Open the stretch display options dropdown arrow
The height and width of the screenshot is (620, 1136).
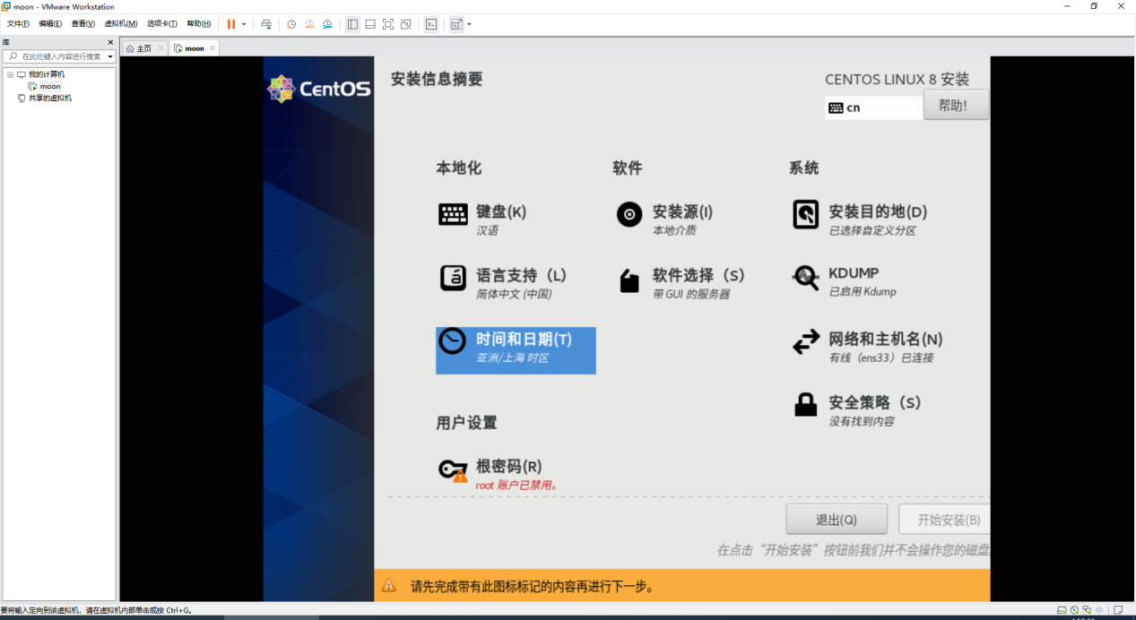click(x=469, y=24)
